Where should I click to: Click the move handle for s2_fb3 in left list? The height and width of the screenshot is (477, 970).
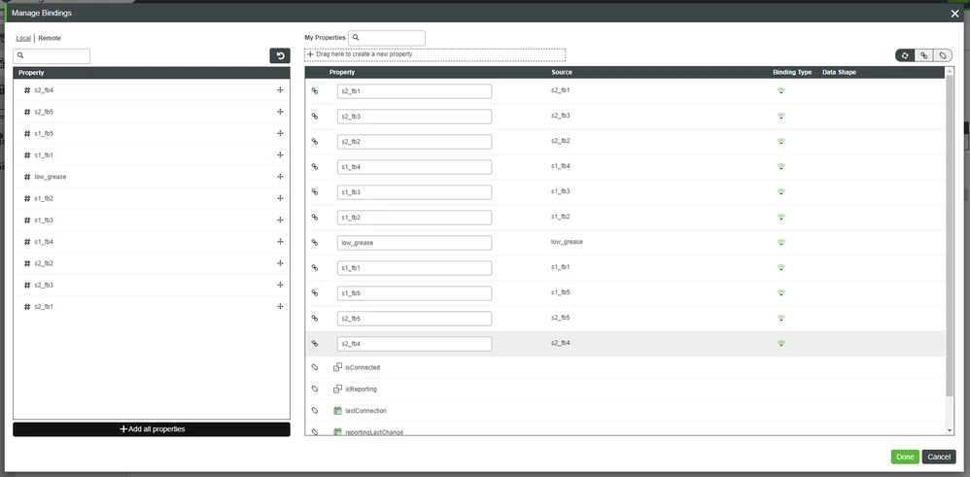point(280,285)
